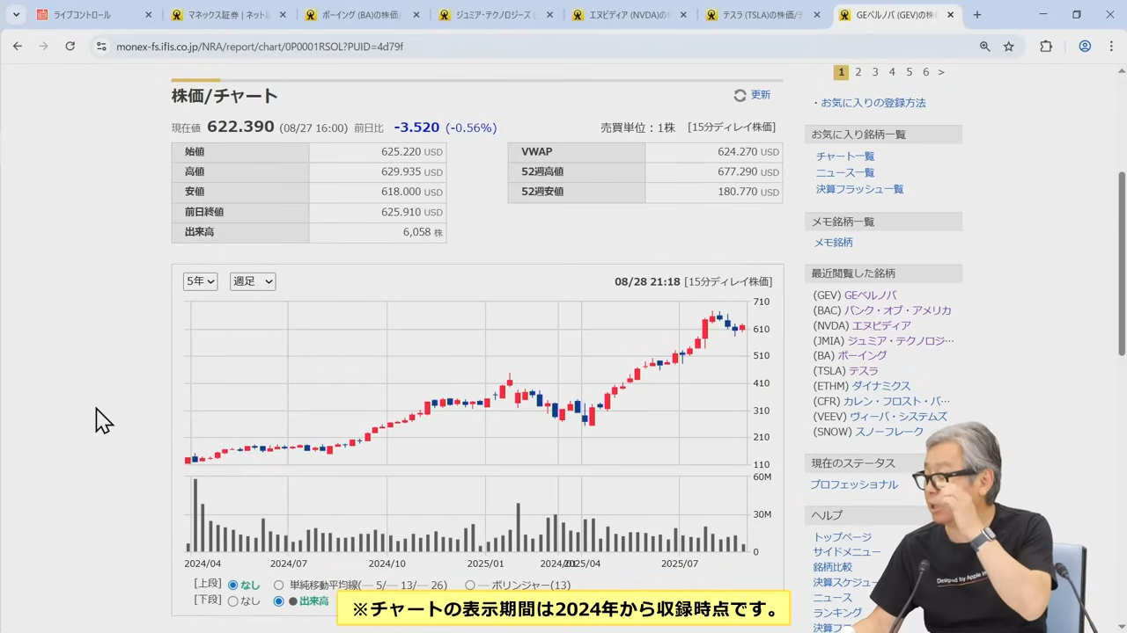Open 銘柄比較 help link
This screenshot has width=1127, height=633.
(833, 567)
